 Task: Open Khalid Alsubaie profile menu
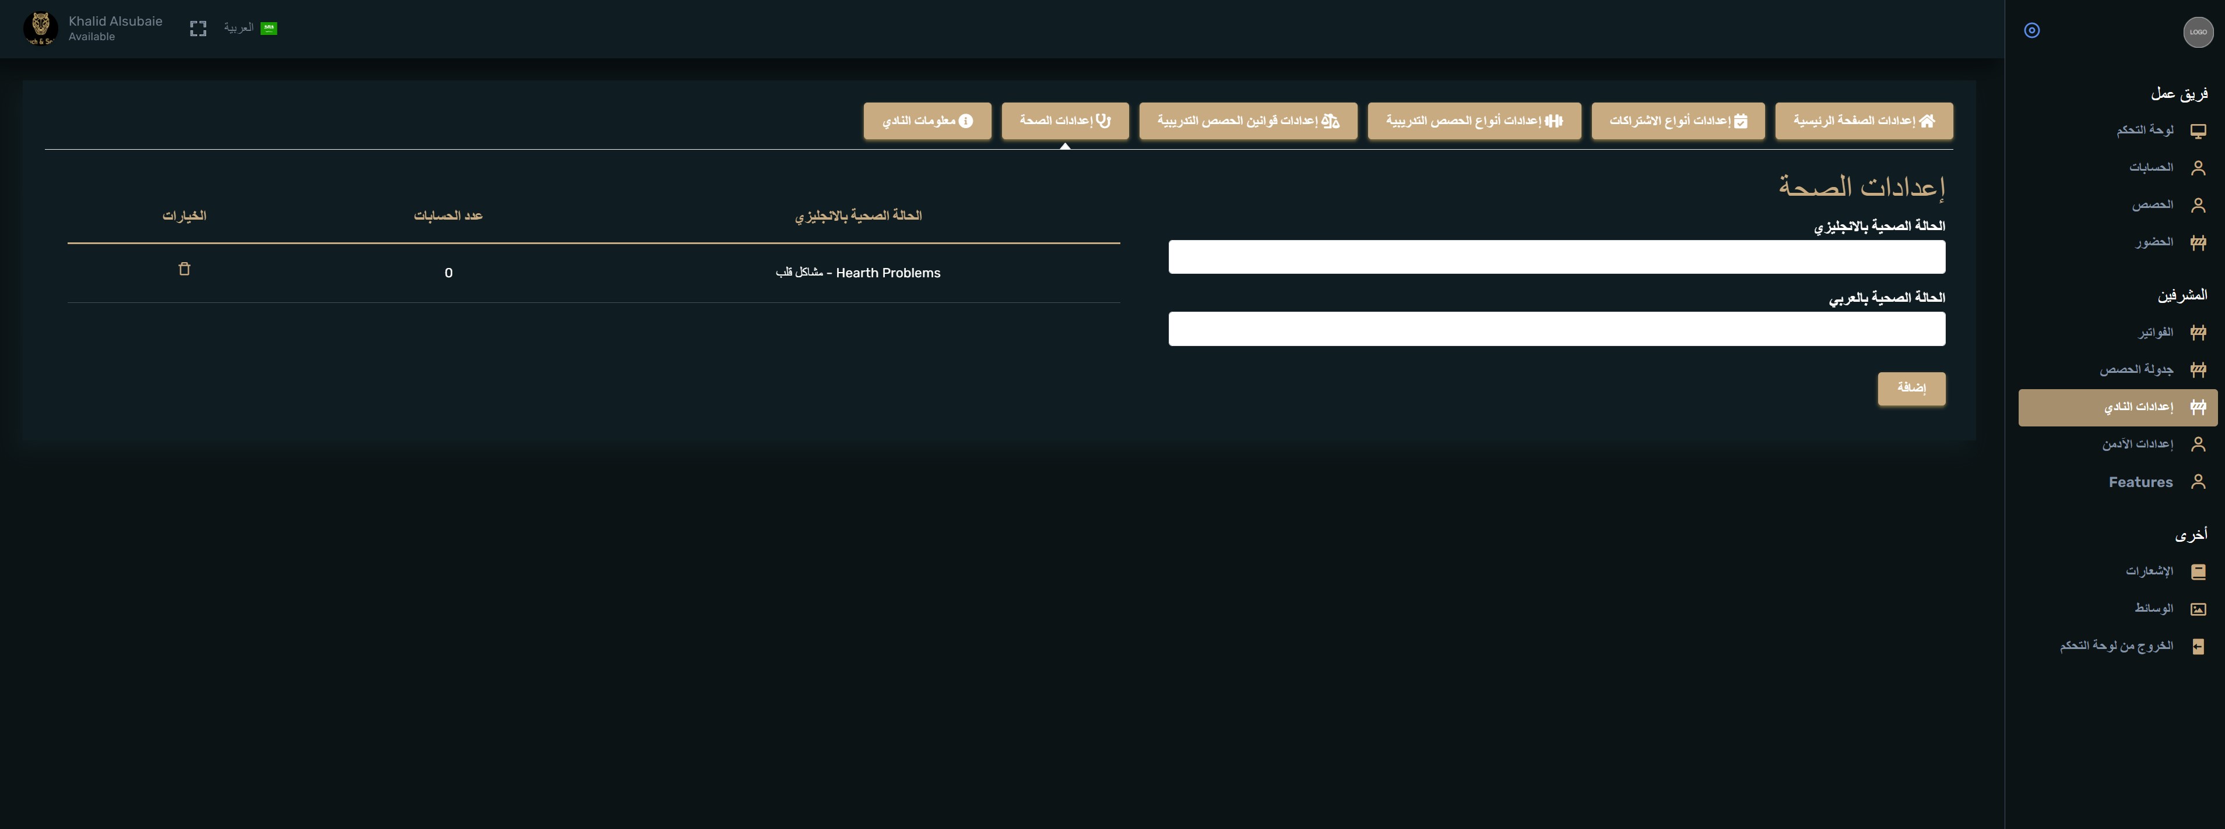(114, 22)
